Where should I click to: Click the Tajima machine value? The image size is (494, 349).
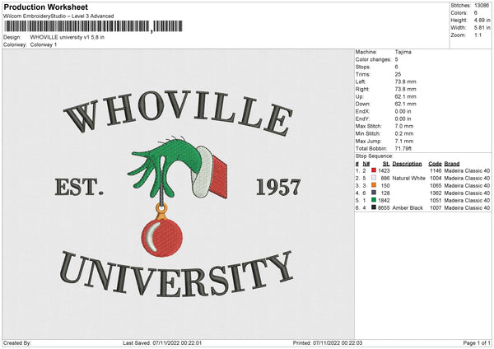(x=403, y=52)
